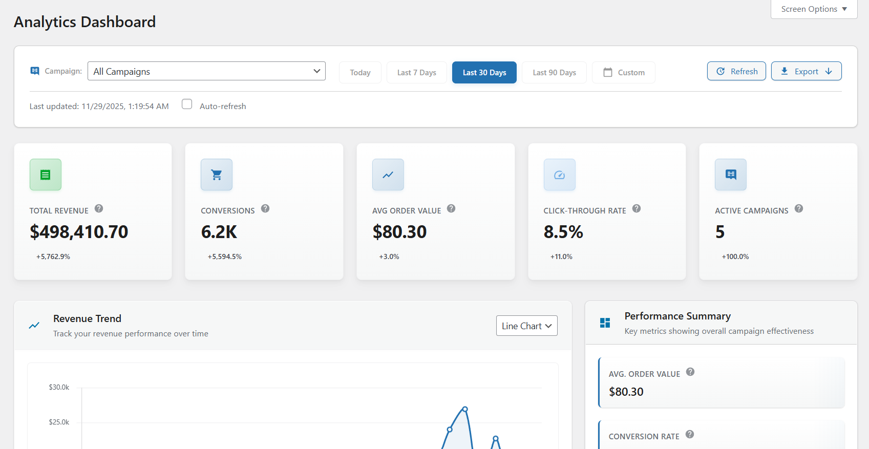Screen dimensions: 869x449
Task: Click the Analytics Dashboard heading
Action: [x=85, y=22]
